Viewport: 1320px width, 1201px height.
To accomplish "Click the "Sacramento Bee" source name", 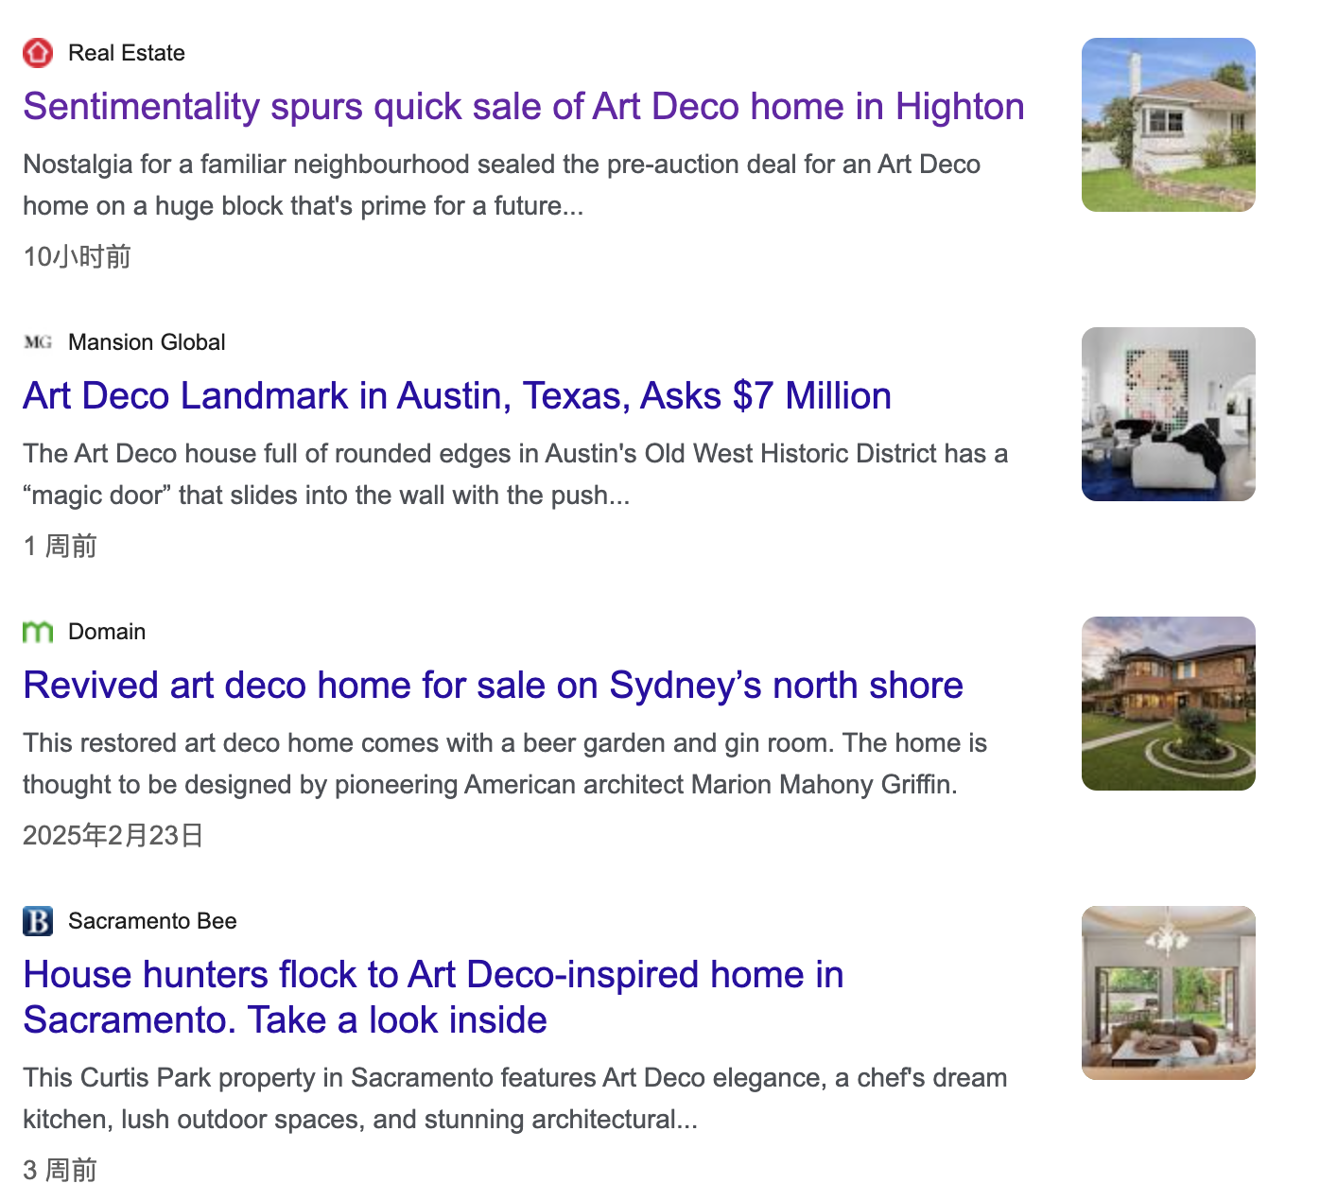I will pyautogui.click(x=152, y=921).
